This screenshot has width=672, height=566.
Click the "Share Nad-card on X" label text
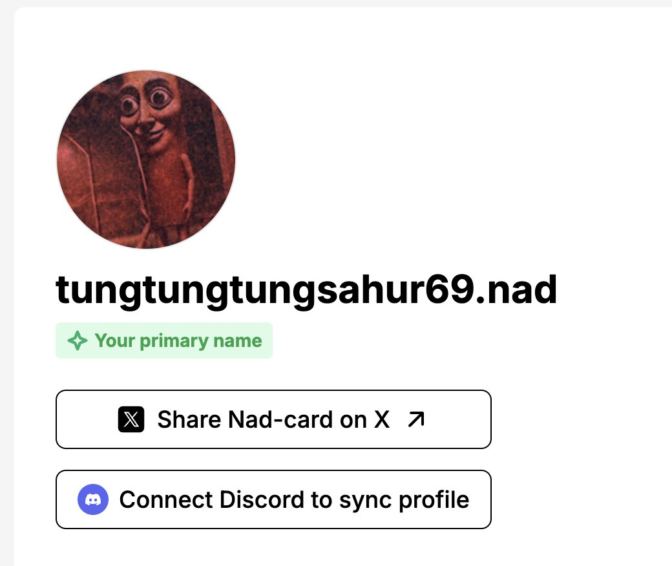pyautogui.click(x=273, y=419)
